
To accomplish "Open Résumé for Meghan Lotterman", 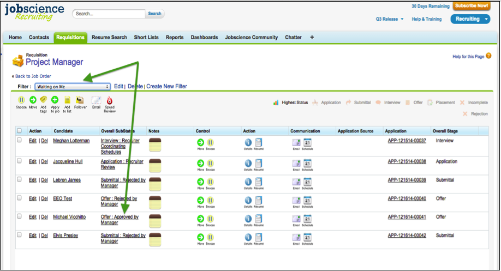I will [259, 142].
